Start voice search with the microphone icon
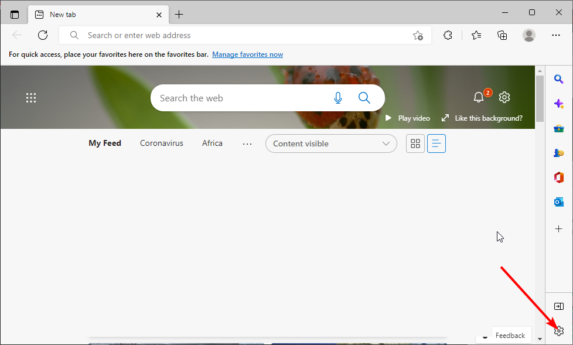This screenshot has width=573, height=345. tap(338, 98)
